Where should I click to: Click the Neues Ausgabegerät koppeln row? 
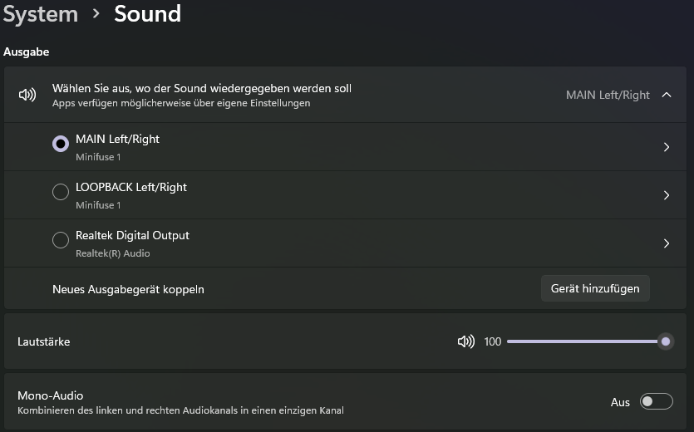tap(128, 289)
